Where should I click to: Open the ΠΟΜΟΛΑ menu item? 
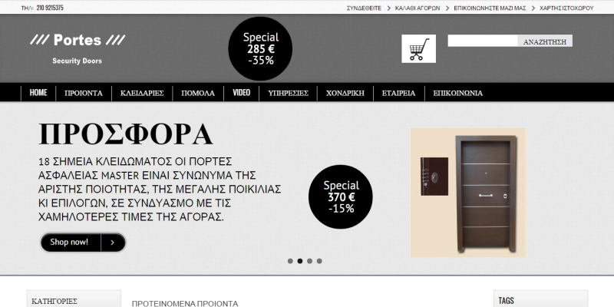(x=198, y=93)
